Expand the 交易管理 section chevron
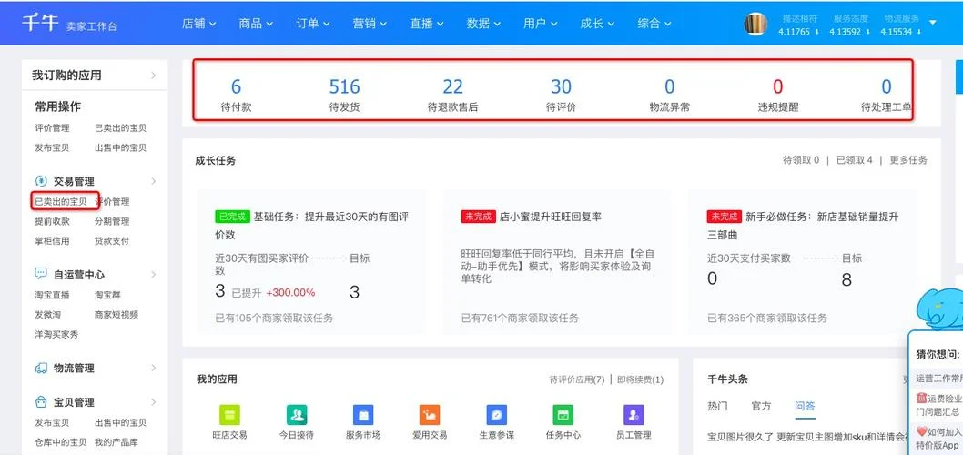This screenshot has height=455, width=963. click(153, 181)
